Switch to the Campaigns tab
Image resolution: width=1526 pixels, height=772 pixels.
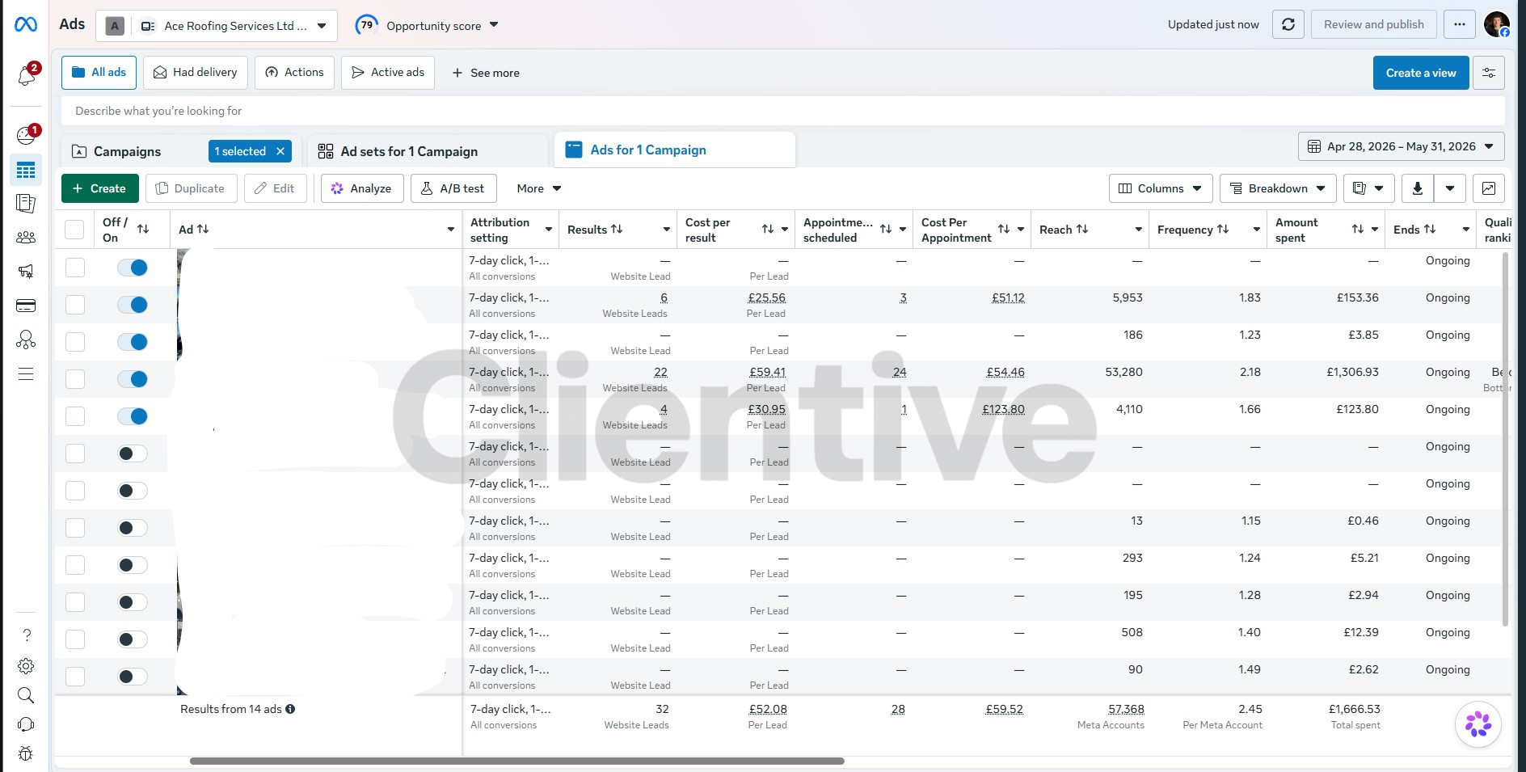click(x=128, y=151)
